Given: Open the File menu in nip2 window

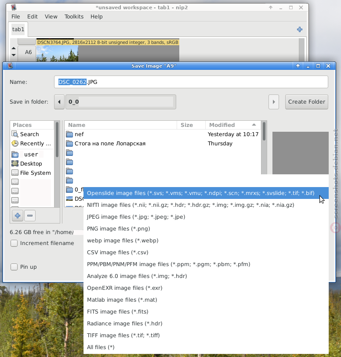Looking at the screenshot, I should pyautogui.click(x=15, y=17).
